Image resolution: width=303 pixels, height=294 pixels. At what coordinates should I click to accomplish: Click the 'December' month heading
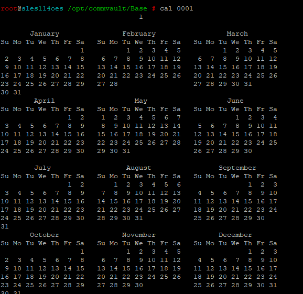pos(235,235)
